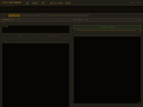Click the Camera source button
Image resolution: width=143 pixels, height=107 pixels.
[x=19, y=36]
